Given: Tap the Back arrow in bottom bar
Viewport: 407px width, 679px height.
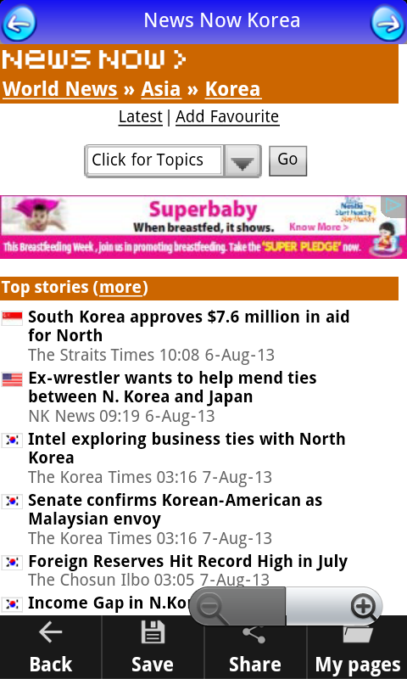Looking at the screenshot, I should coord(51,632).
